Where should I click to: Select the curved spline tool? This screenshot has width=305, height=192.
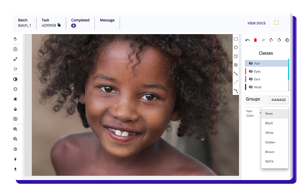236,91
